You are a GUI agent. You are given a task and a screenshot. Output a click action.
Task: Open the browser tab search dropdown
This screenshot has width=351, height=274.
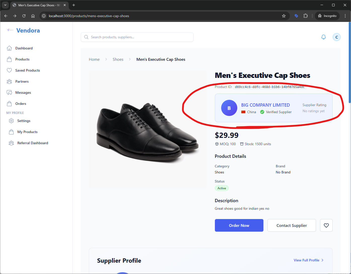point(5,5)
